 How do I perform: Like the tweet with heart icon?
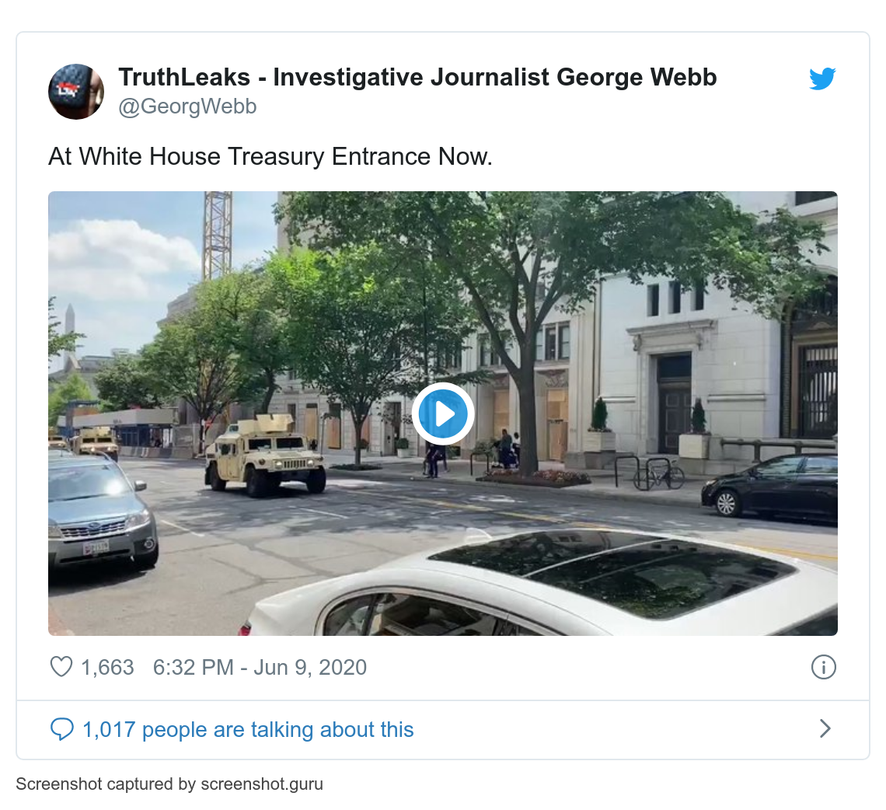tap(61, 667)
